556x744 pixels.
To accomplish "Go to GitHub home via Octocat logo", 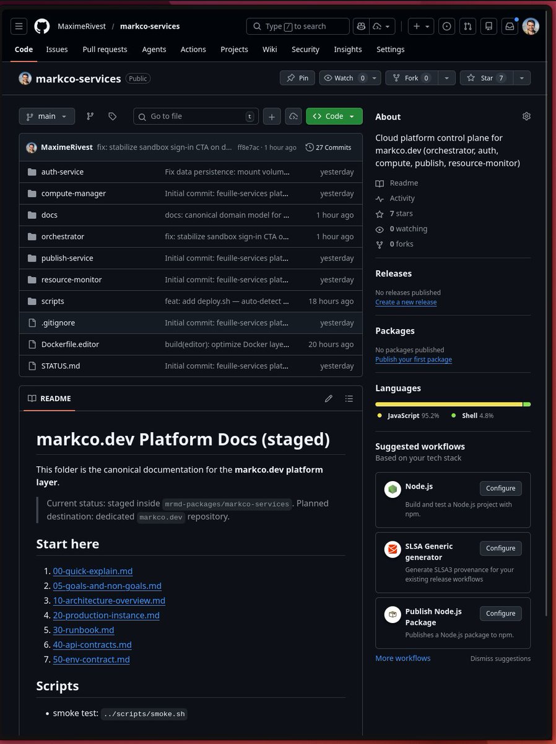I will tap(41, 26).
